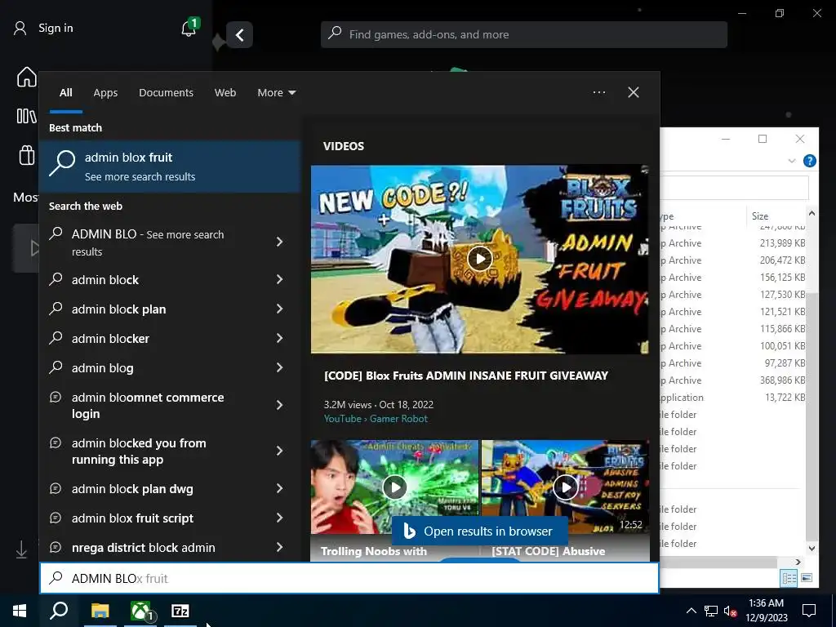Open YouTube Gamer Robot source link

pos(376,419)
